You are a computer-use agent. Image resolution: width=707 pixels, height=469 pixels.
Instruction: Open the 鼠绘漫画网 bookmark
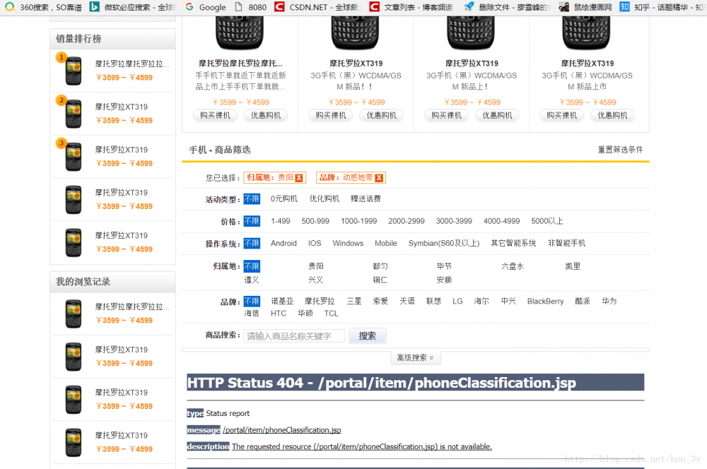[x=585, y=7]
